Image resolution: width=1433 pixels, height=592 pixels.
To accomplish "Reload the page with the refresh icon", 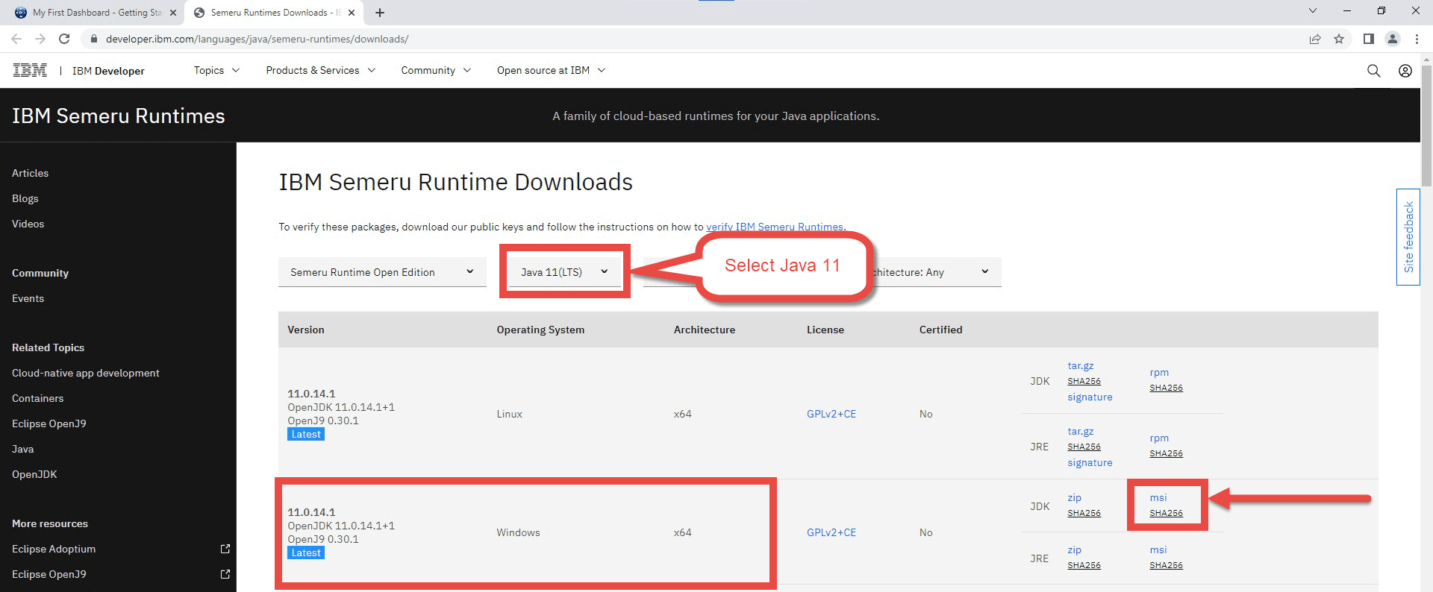I will (x=64, y=39).
